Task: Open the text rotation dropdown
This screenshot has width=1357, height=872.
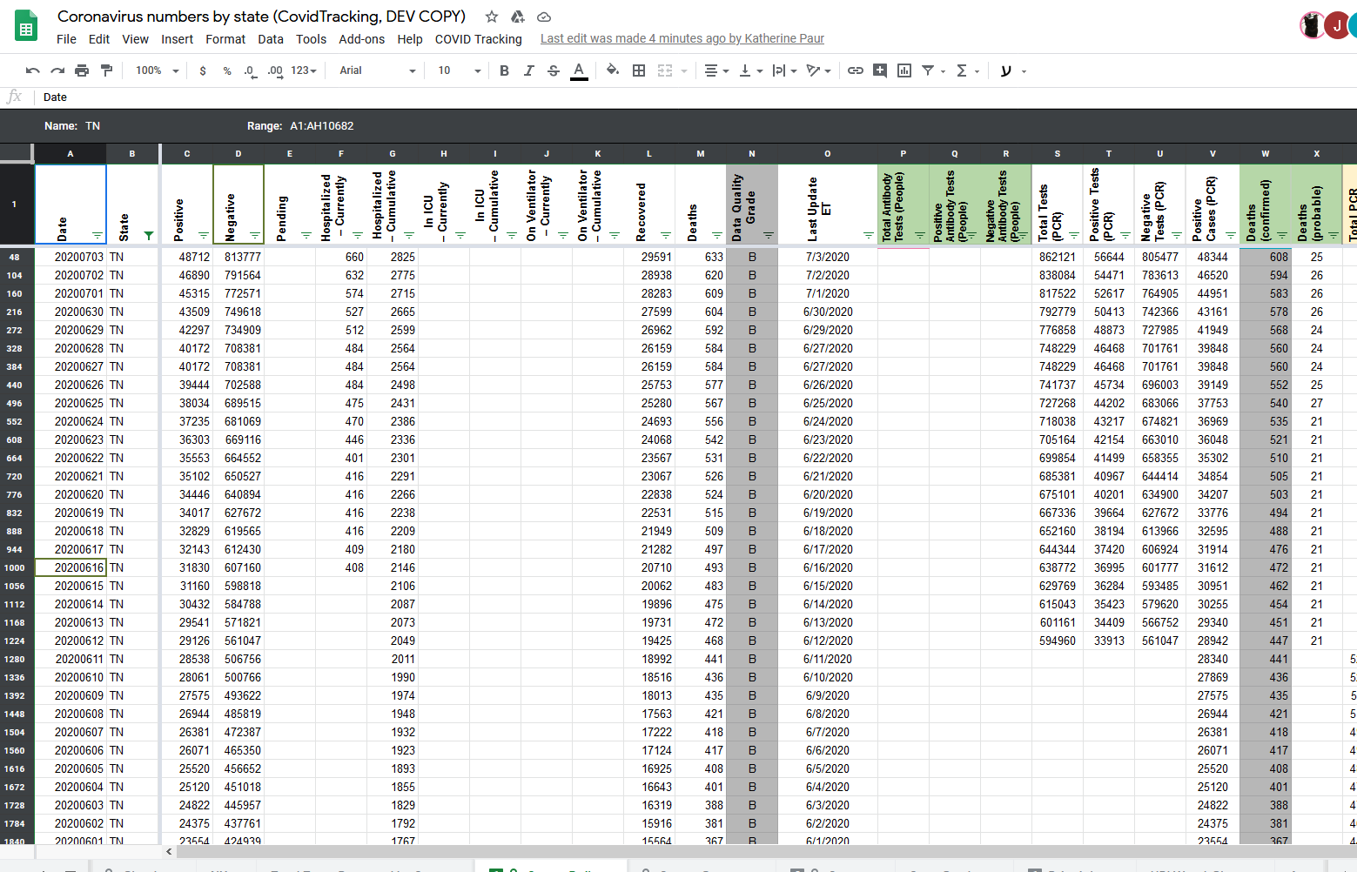Action: [818, 70]
